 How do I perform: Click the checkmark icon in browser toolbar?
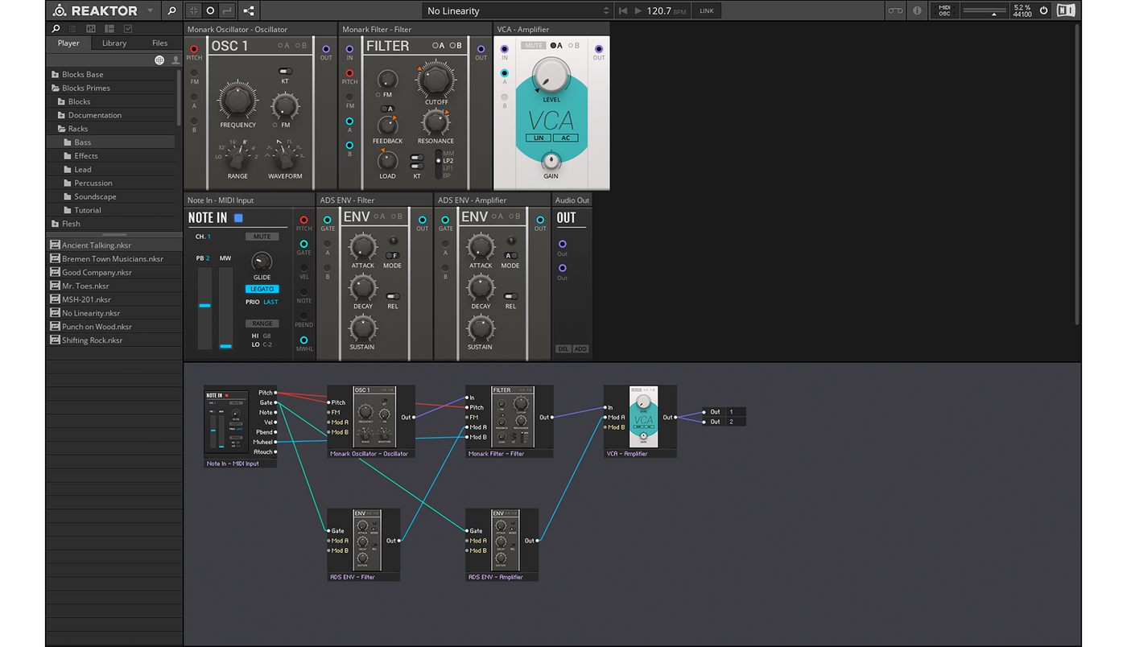tap(128, 29)
